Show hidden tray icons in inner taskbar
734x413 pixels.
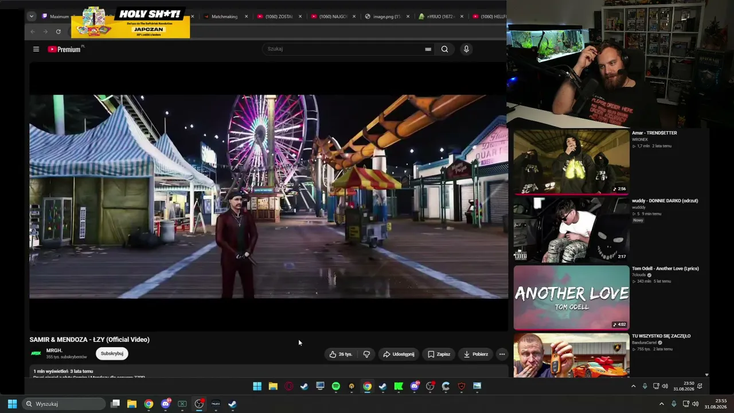633,387
